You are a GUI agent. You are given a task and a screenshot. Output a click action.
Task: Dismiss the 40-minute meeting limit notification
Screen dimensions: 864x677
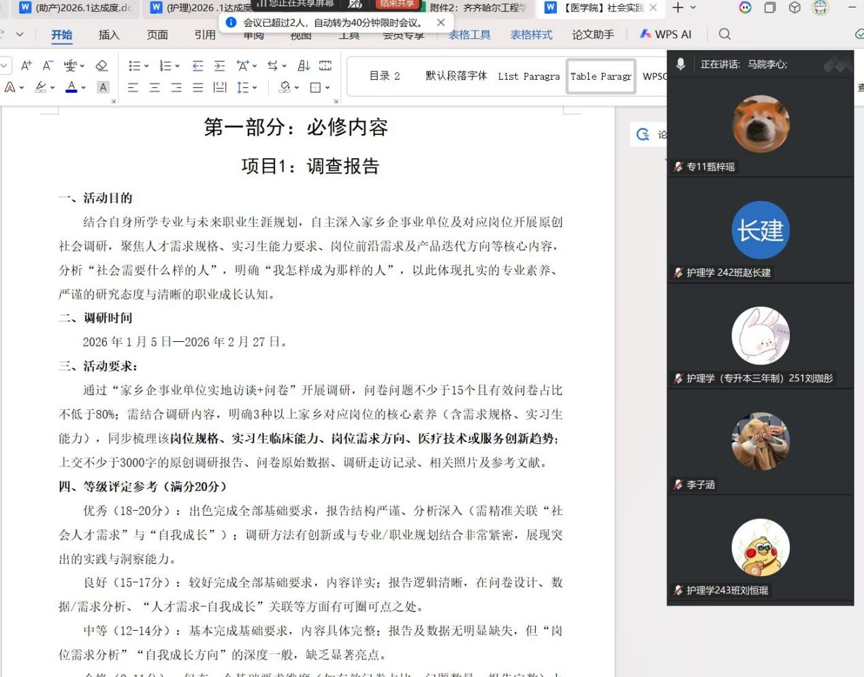[x=441, y=22]
